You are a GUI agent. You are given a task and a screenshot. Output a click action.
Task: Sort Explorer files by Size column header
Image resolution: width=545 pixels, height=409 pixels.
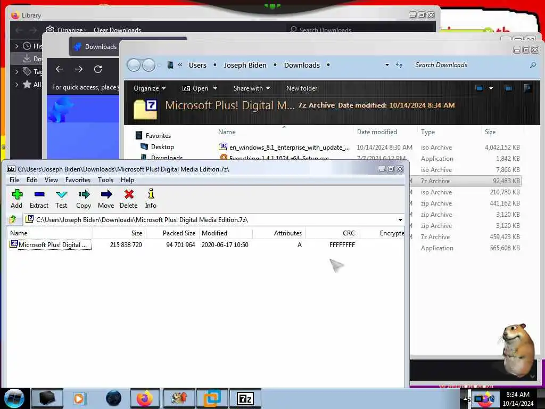pyautogui.click(x=490, y=132)
